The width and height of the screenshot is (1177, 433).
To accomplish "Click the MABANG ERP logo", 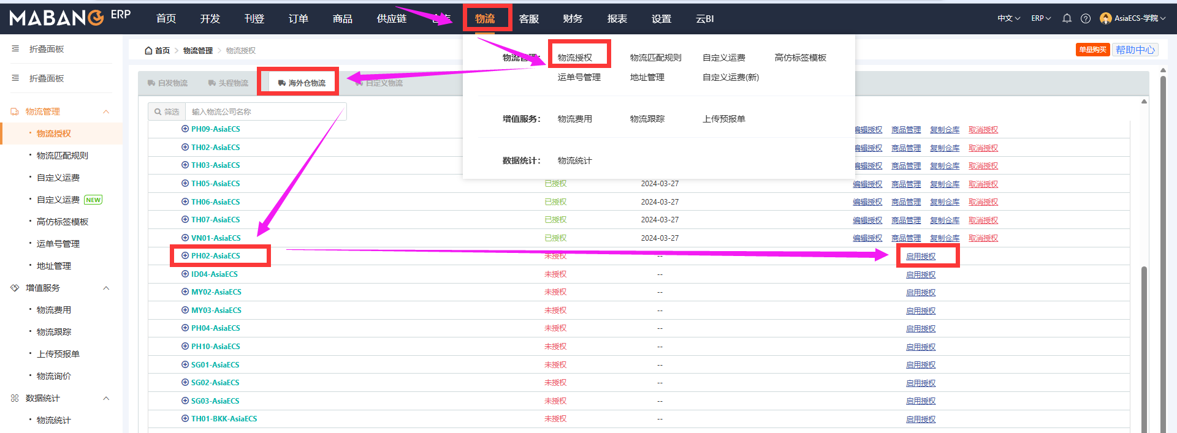I will pos(70,17).
